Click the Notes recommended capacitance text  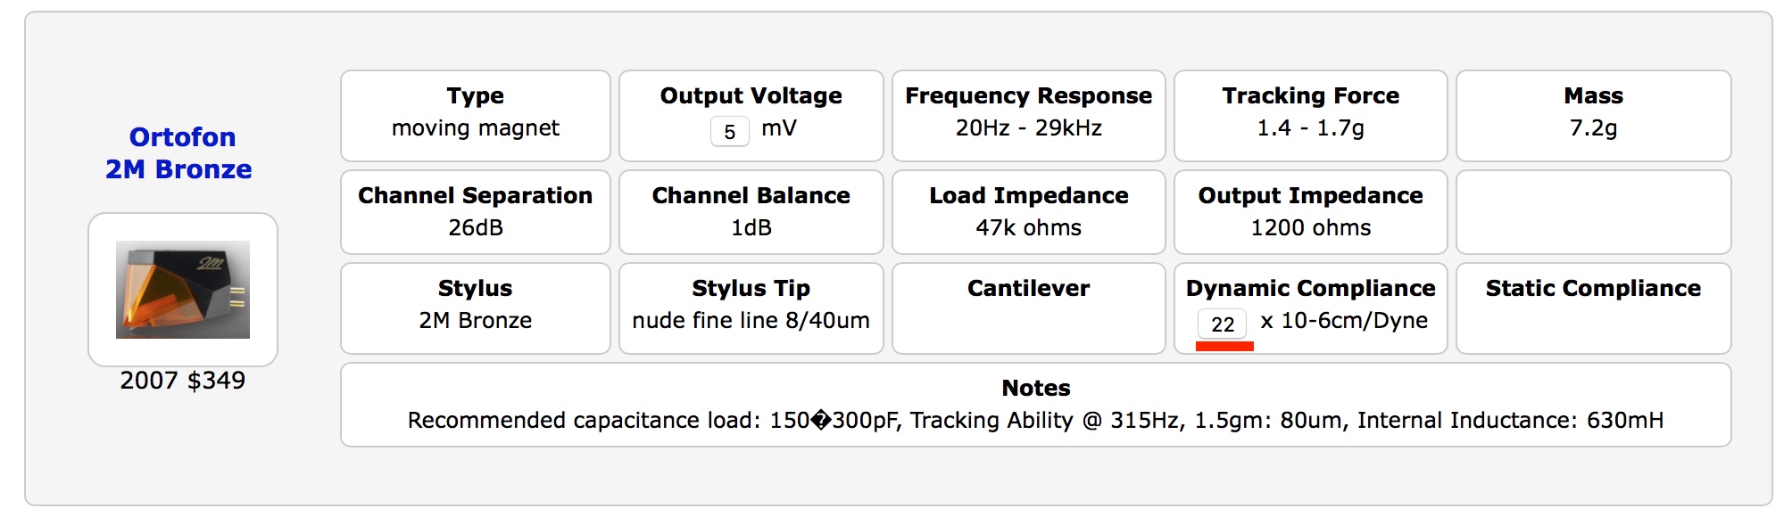tap(1035, 420)
